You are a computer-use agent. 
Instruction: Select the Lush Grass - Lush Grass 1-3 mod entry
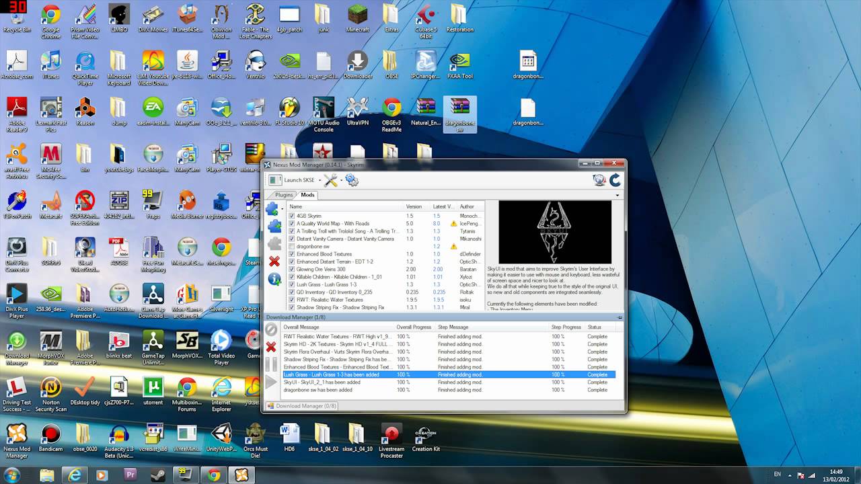point(385,284)
